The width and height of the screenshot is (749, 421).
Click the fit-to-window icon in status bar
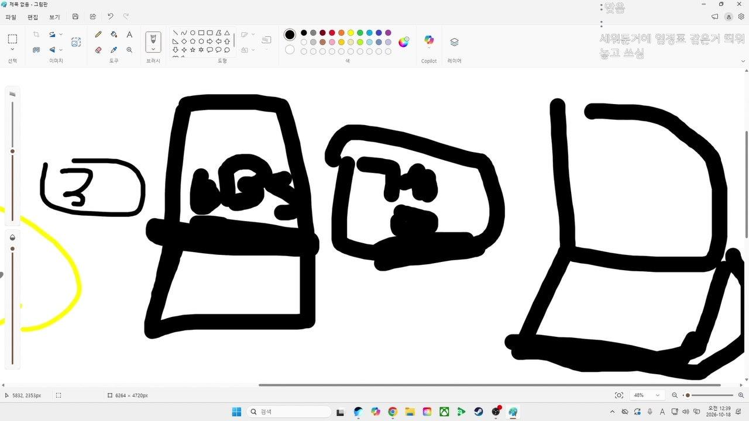619,395
